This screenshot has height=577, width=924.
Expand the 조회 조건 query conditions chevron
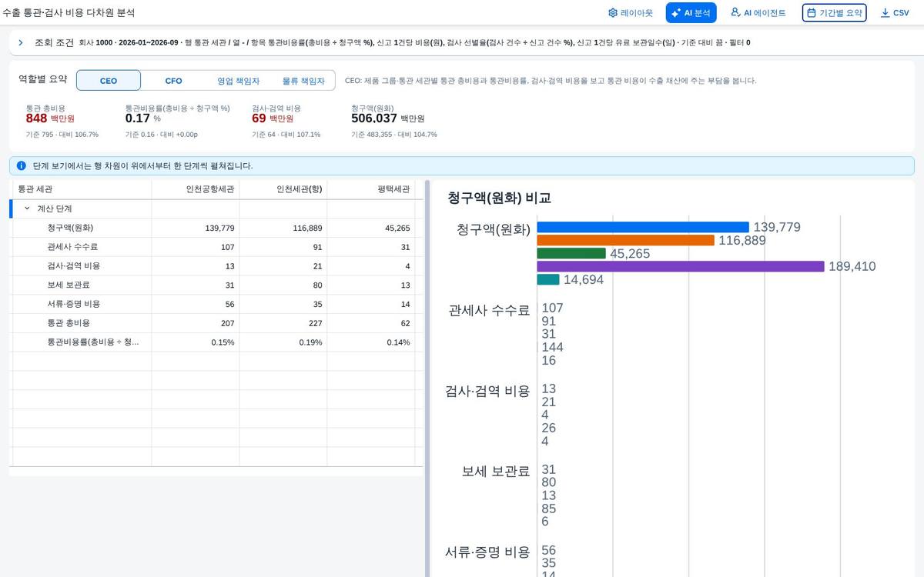21,42
